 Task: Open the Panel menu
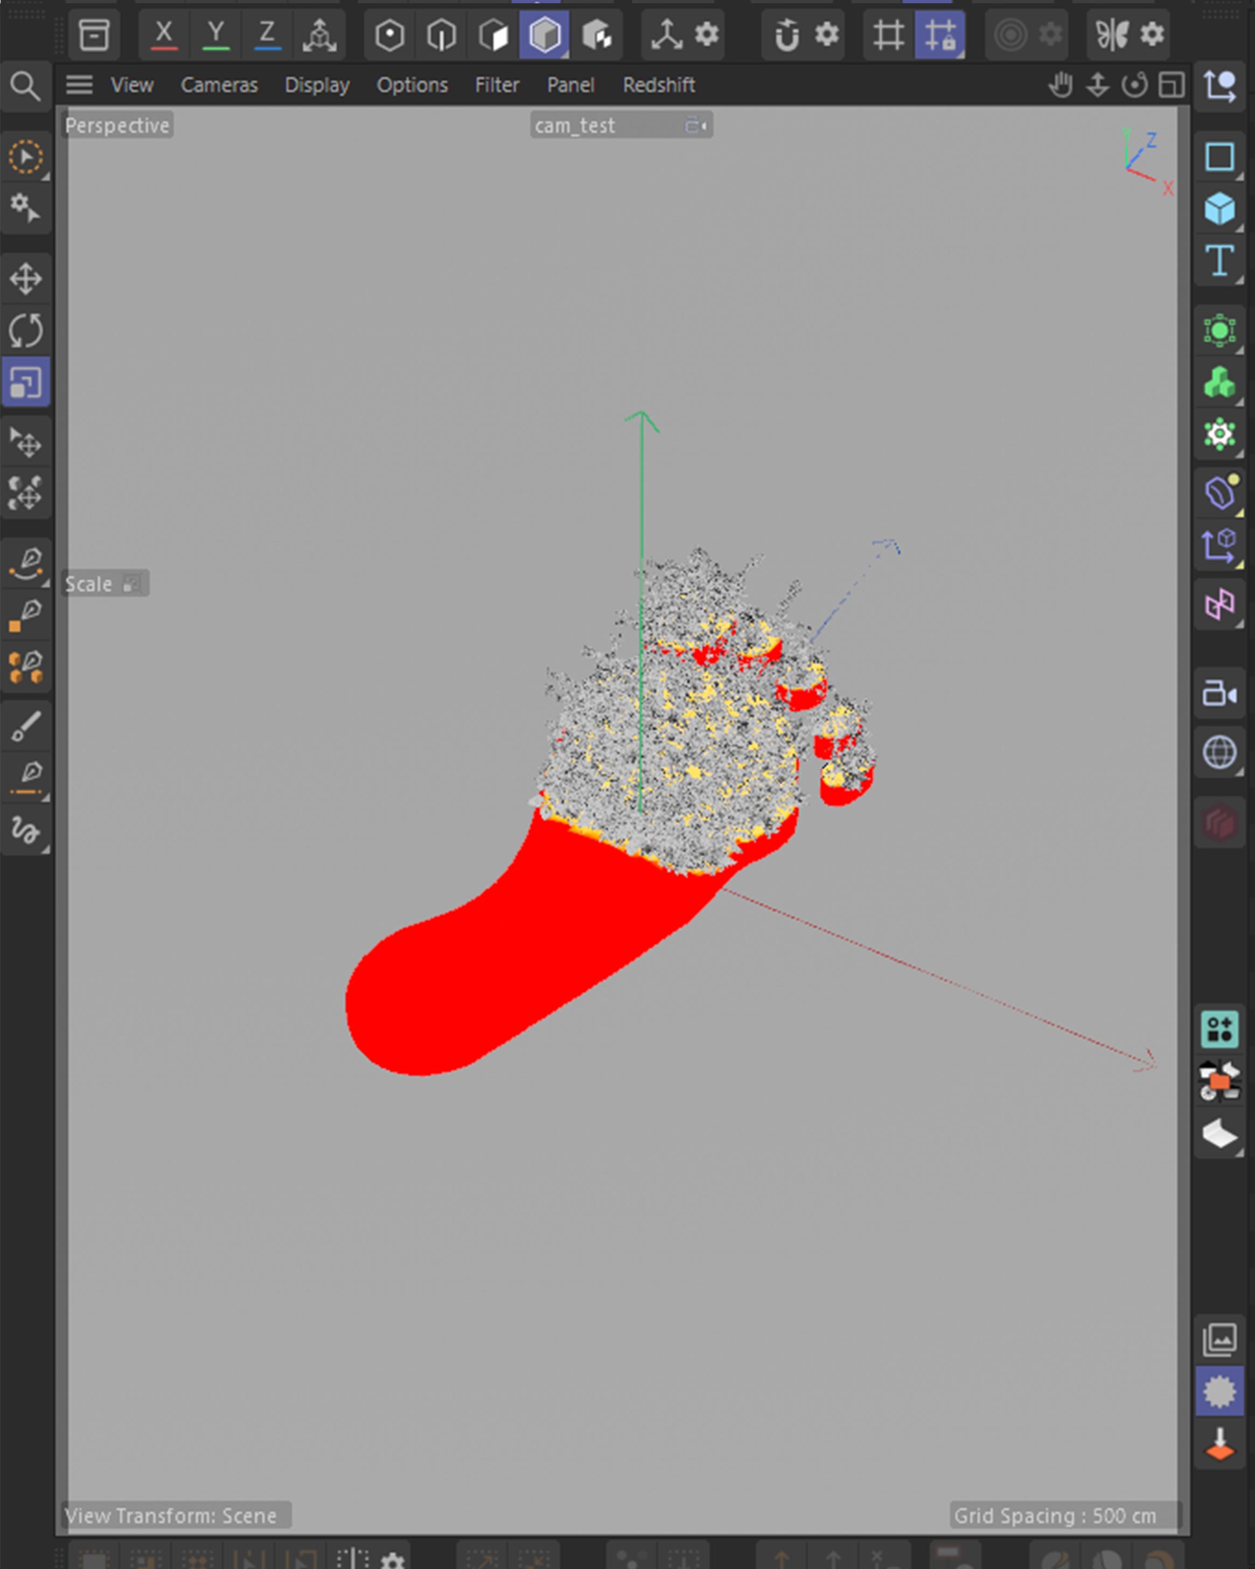[571, 85]
